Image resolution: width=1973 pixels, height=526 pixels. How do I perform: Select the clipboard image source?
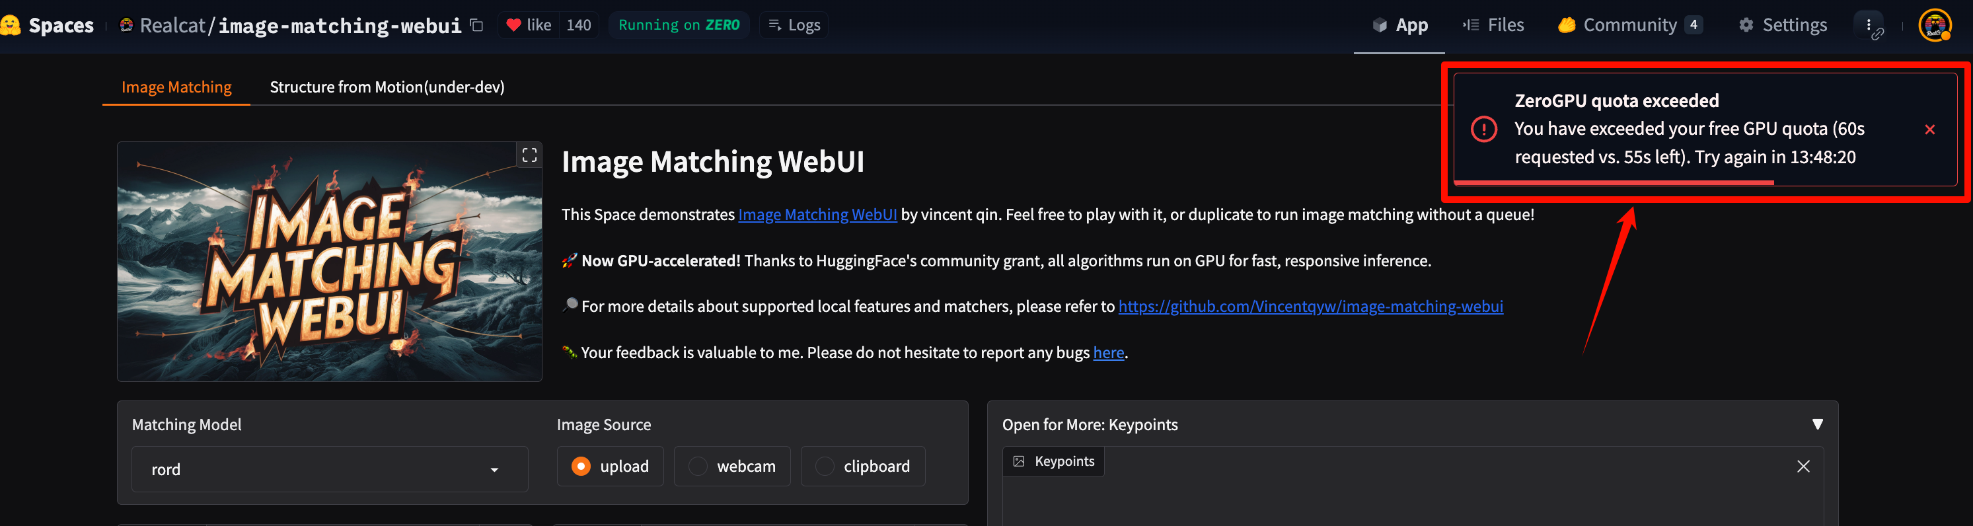(x=863, y=467)
